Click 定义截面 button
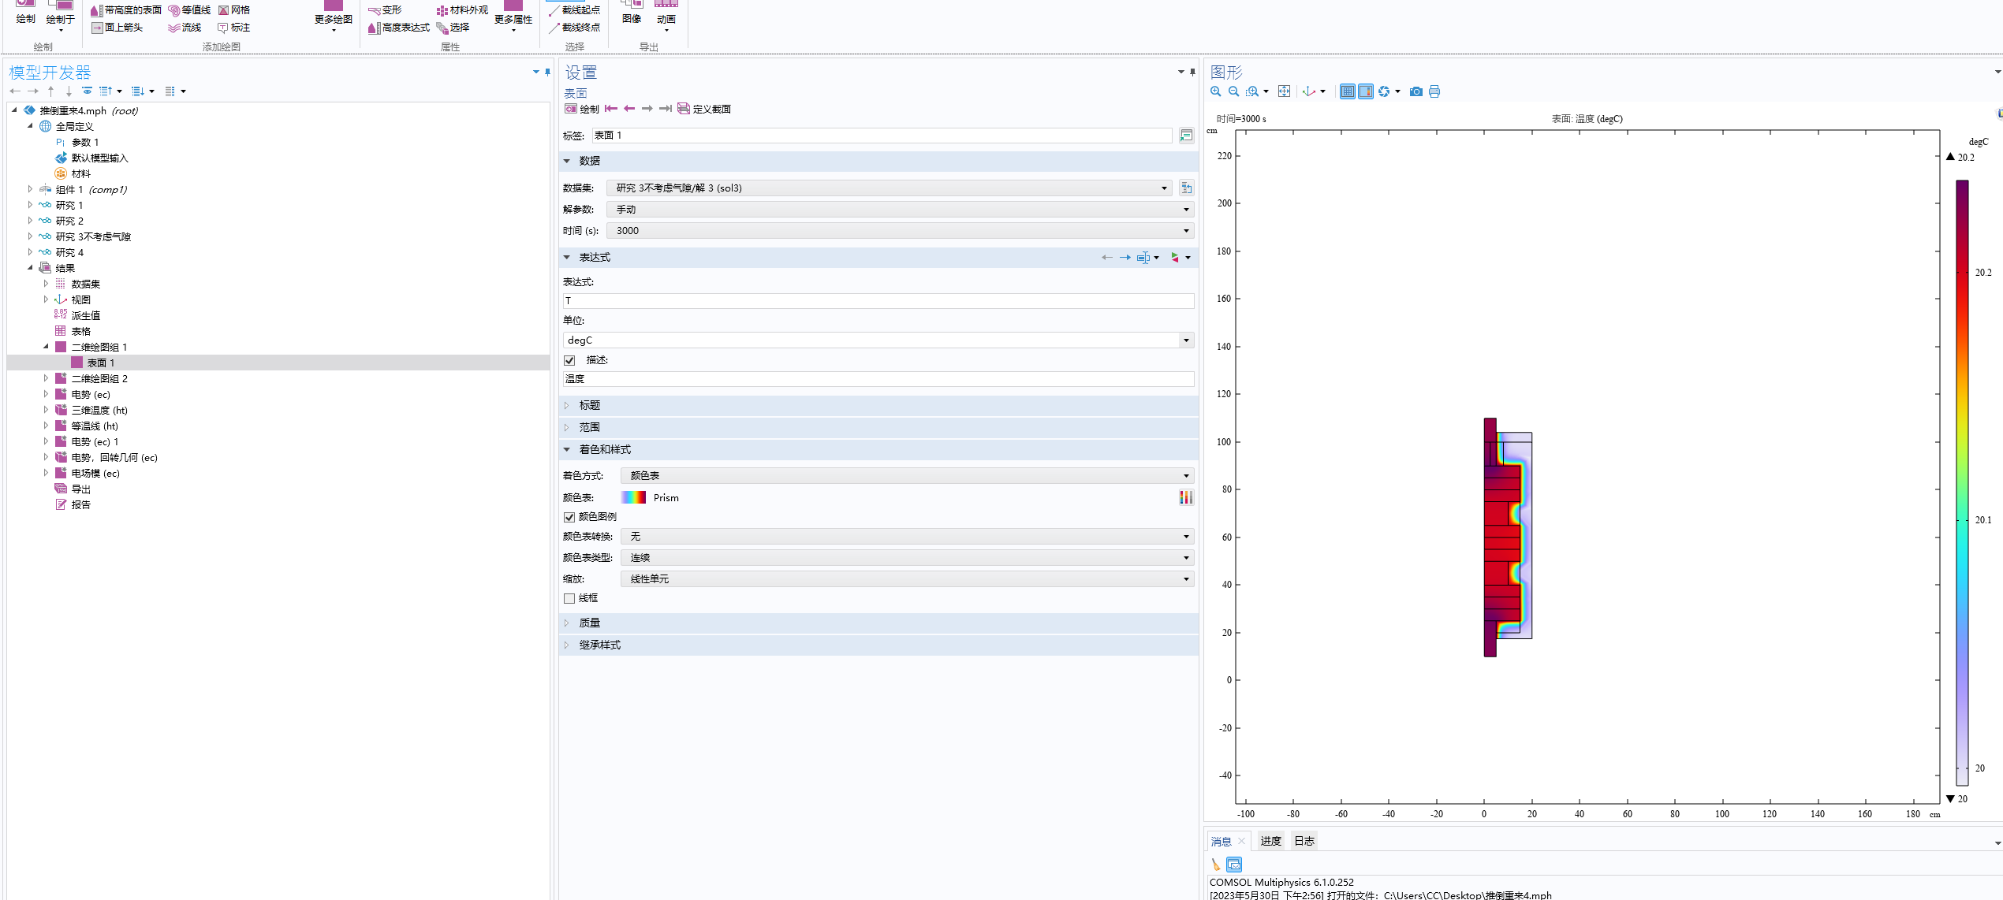 [x=704, y=109]
